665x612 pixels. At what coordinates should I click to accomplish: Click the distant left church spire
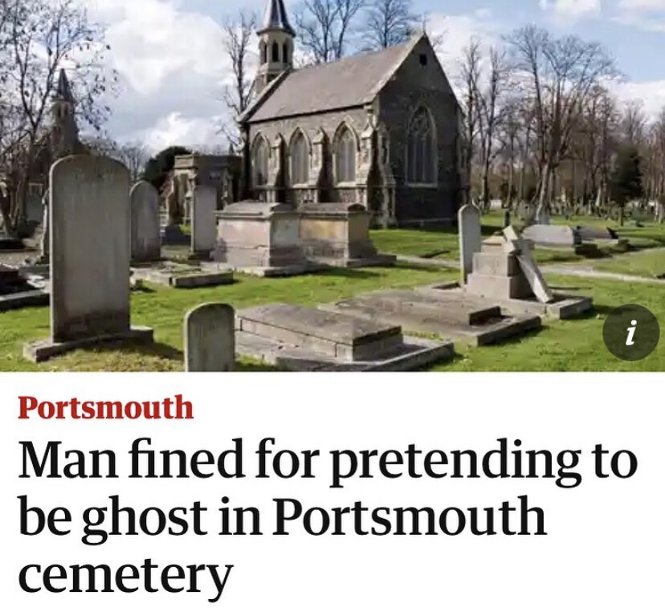point(65,110)
